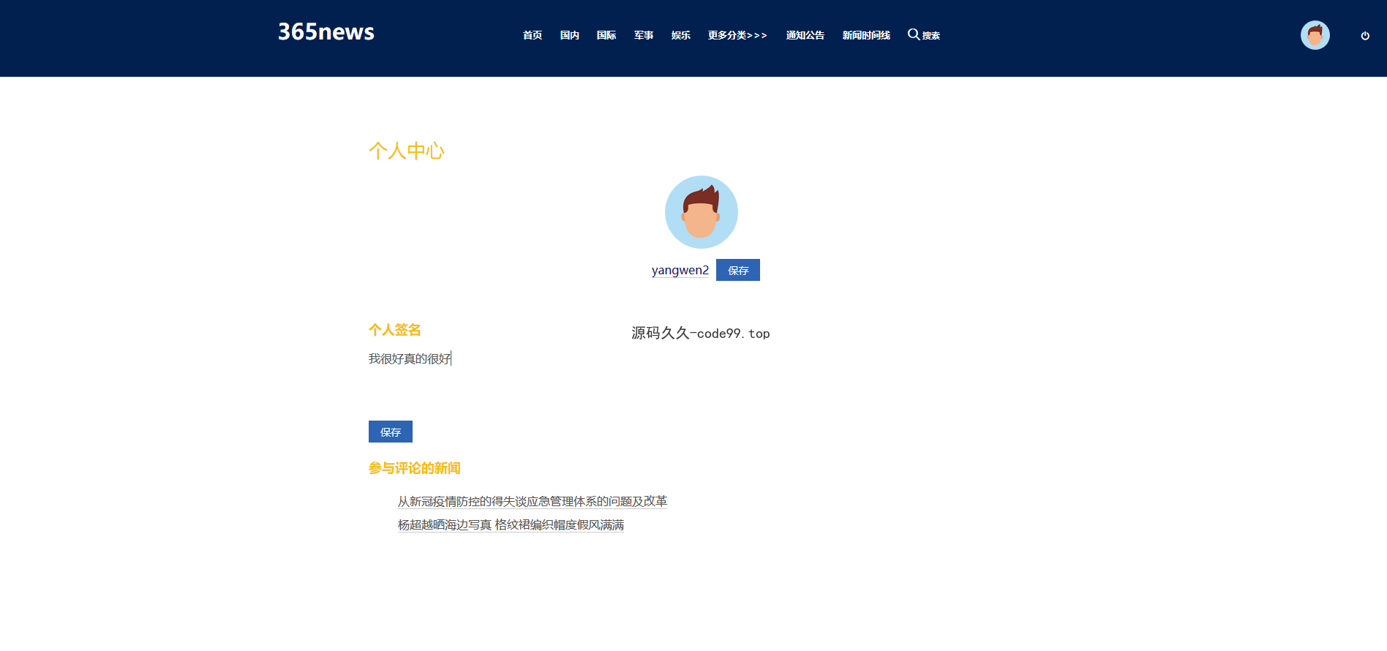Open the 国际 news category
Image resolution: width=1387 pixels, height=651 pixels.
tap(606, 35)
